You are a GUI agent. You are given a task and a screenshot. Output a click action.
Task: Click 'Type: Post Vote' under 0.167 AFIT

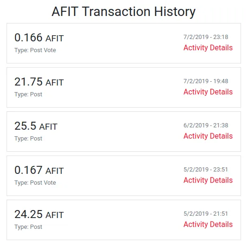pos(35,183)
